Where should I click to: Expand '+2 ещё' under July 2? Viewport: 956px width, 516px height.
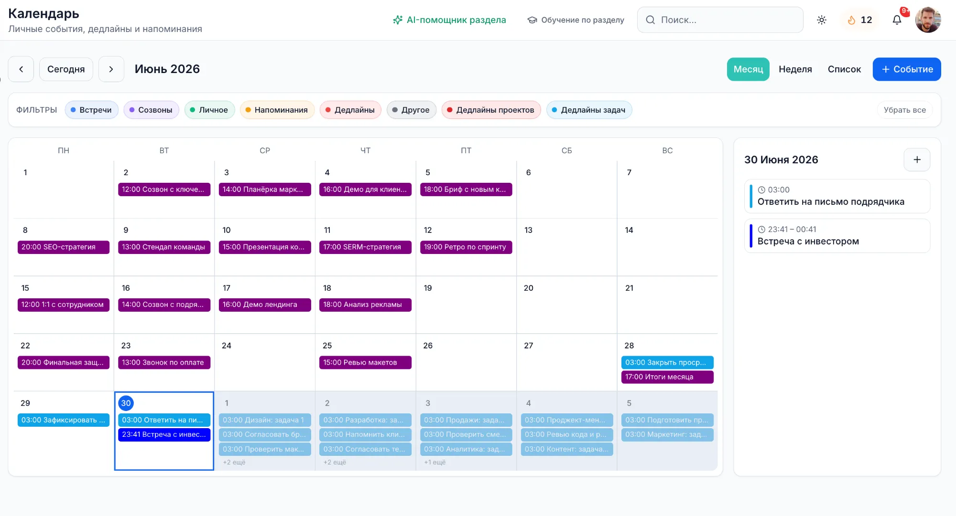[x=335, y=462]
